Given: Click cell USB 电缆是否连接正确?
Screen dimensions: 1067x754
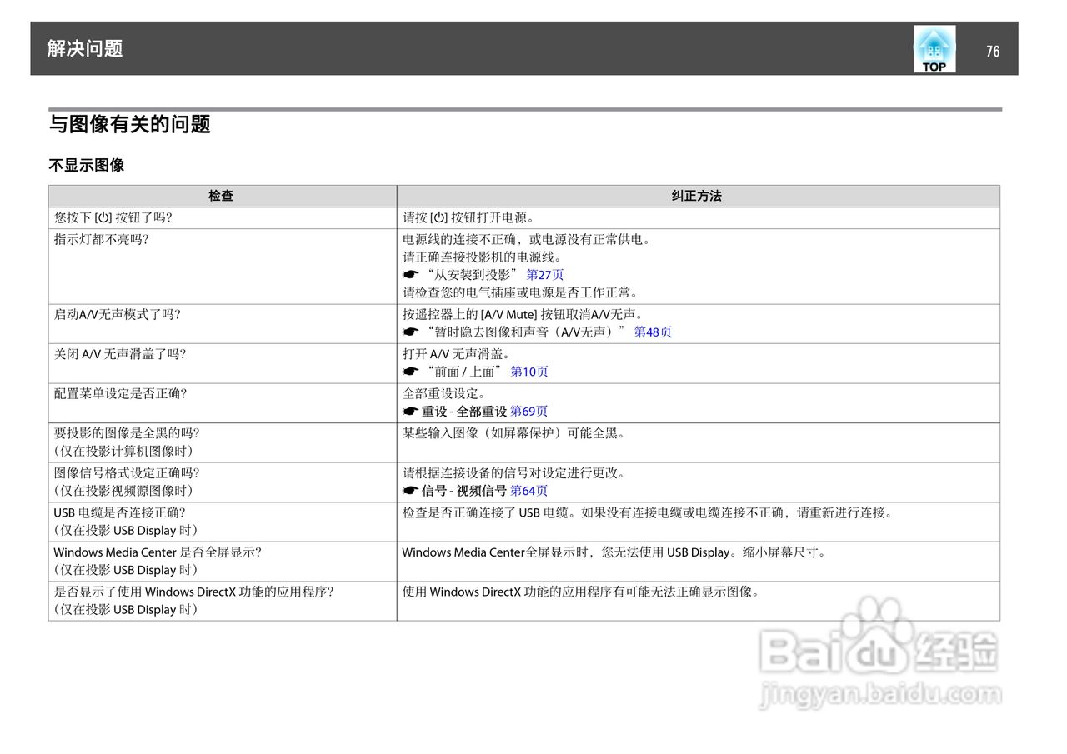Looking at the screenshot, I should pos(223,522).
